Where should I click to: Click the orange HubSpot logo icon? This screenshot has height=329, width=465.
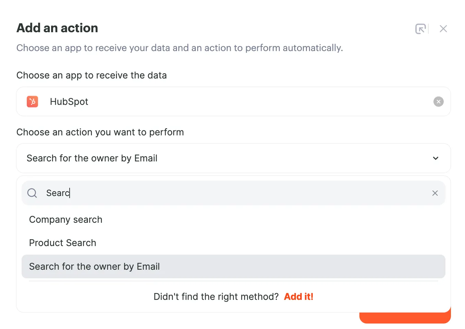pos(33,101)
